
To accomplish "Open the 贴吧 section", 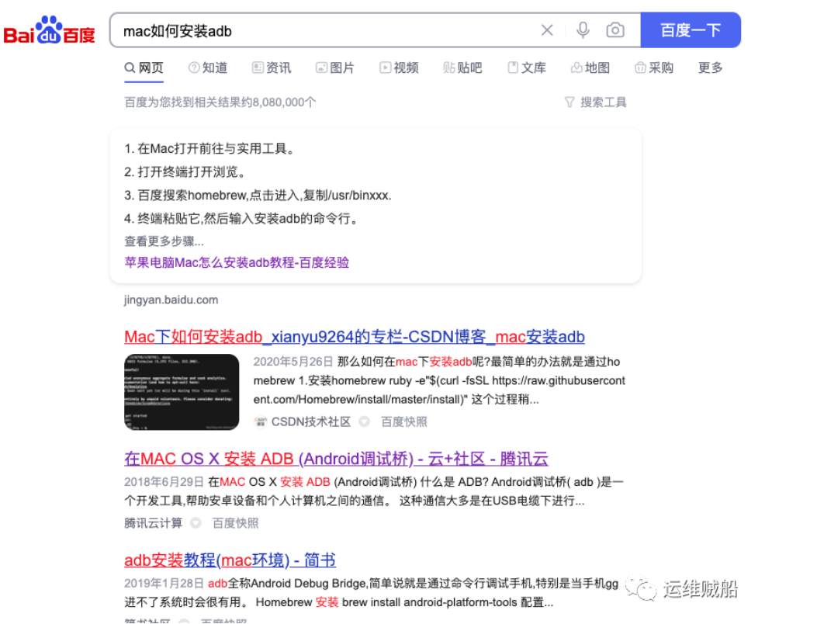I will click(x=463, y=68).
